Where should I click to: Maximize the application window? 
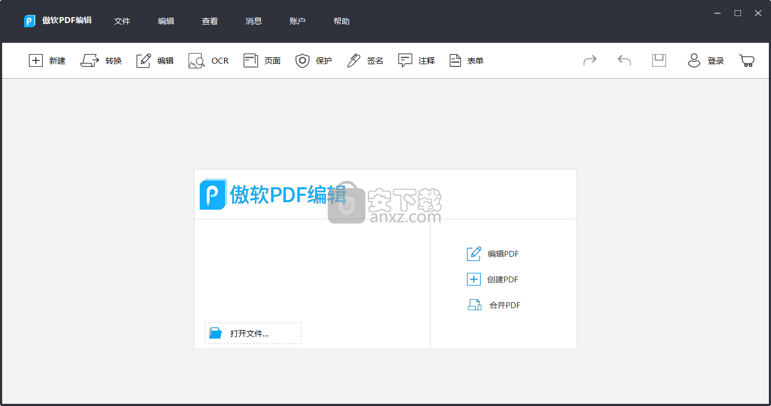click(x=738, y=13)
